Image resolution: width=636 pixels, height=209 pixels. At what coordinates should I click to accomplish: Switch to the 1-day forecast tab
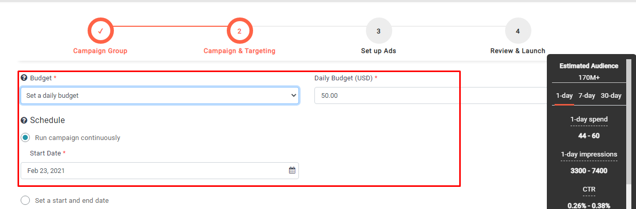[x=564, y=96]
